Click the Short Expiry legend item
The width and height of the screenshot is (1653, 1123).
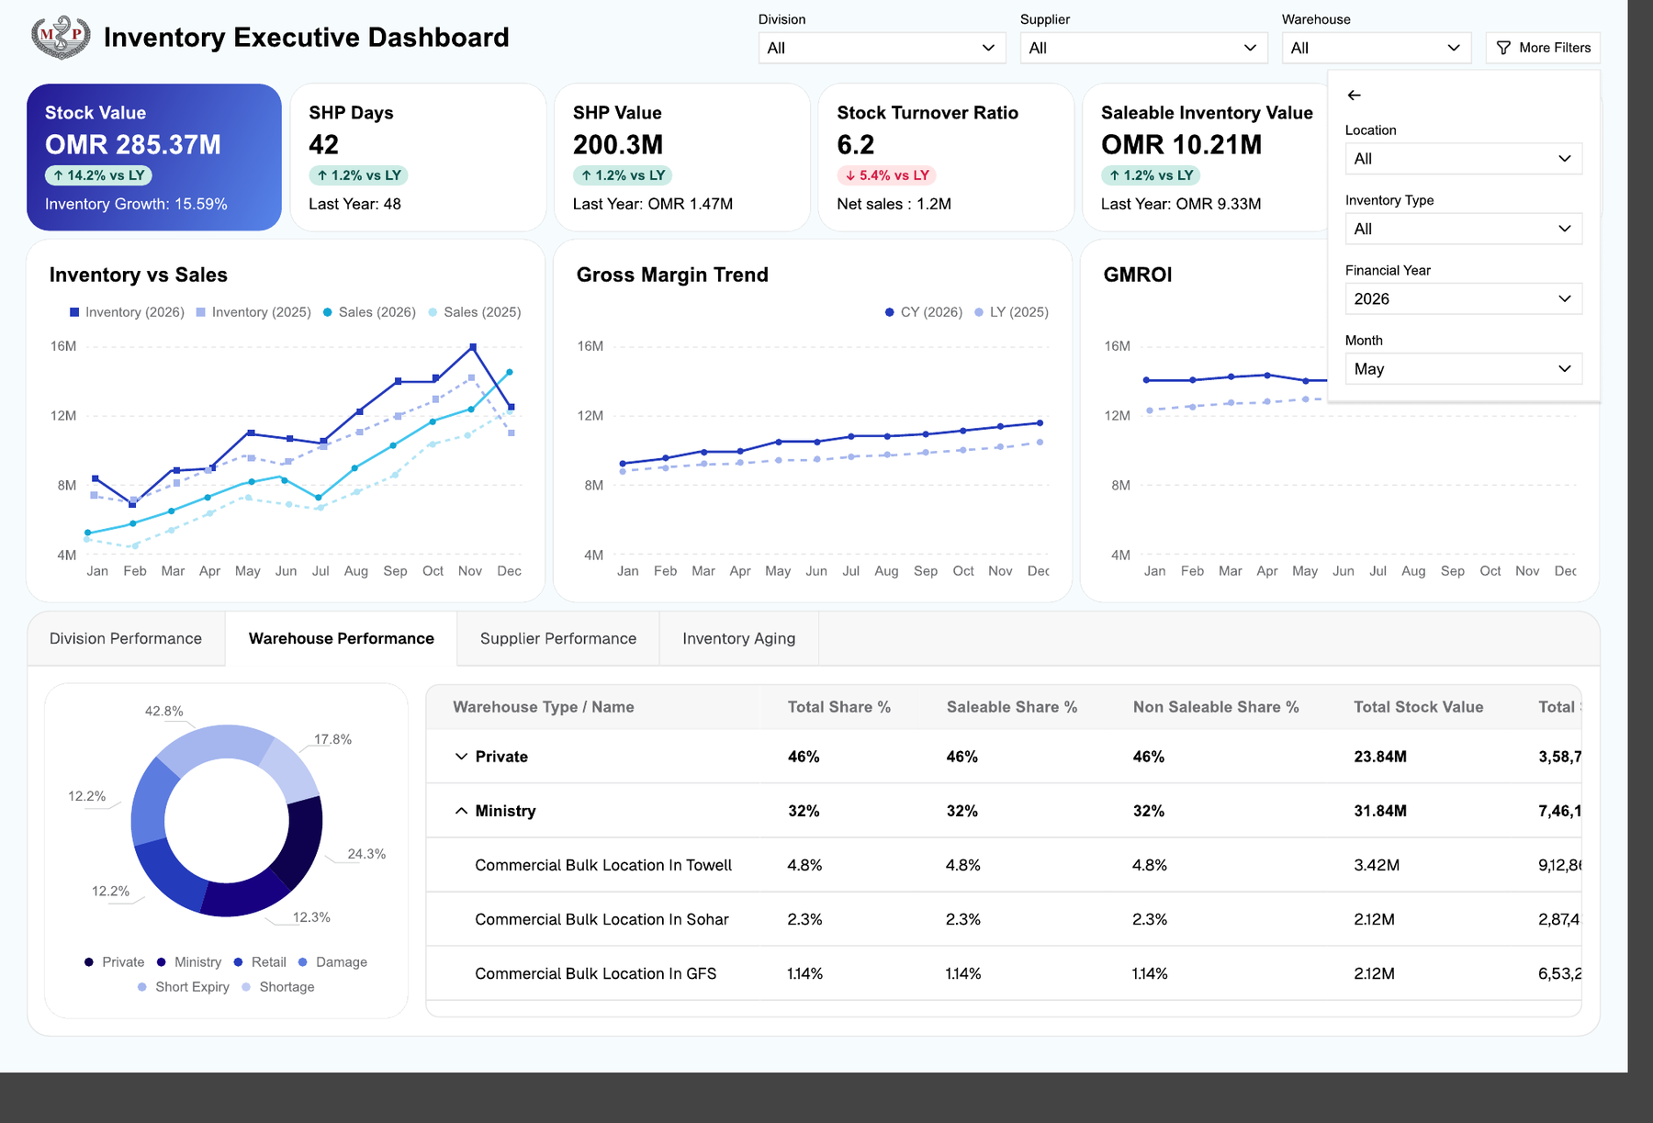[x=183, y=987]
